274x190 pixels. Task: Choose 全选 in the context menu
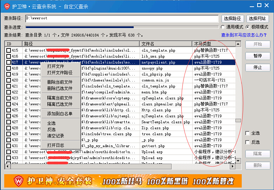[x=51, y=123]
